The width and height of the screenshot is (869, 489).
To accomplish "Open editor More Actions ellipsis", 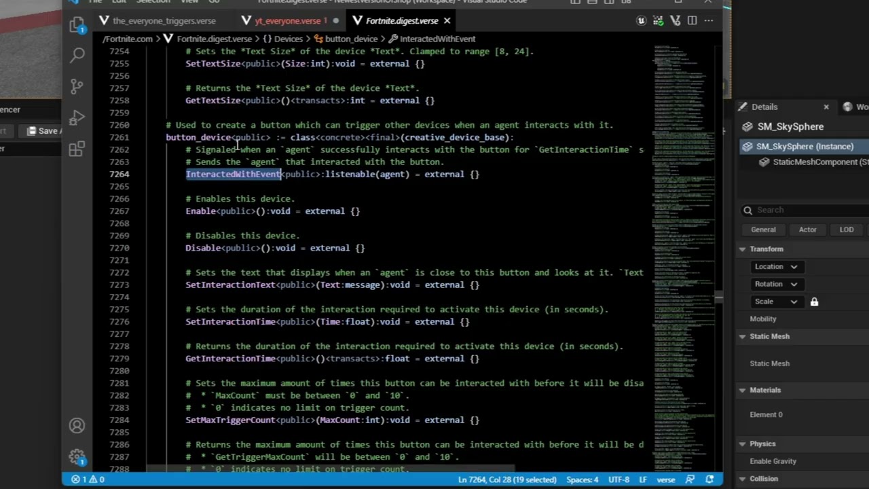I will click(709, 21).
